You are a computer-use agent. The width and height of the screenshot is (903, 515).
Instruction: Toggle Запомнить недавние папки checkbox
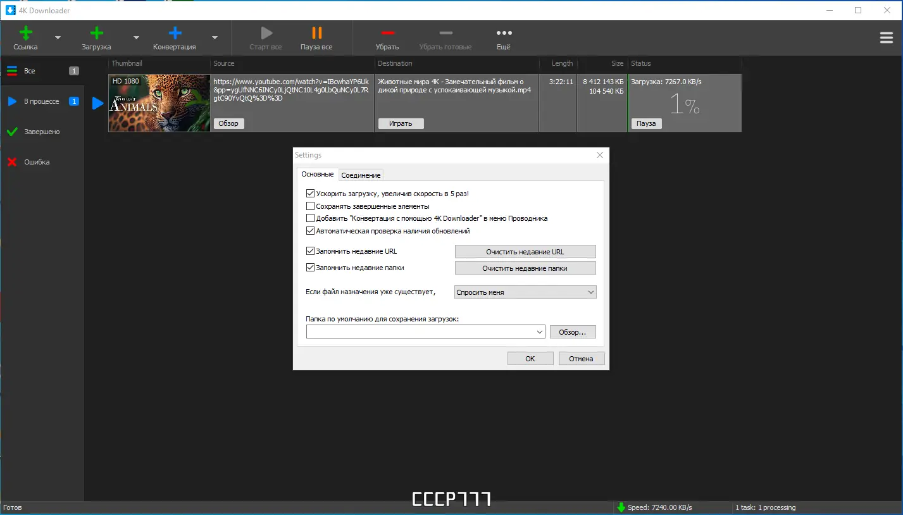click(x=310, y=268)
